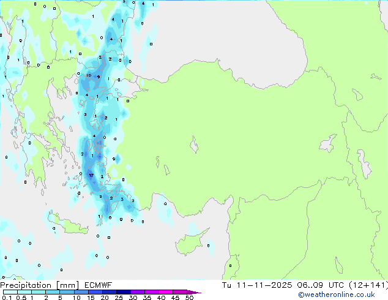Select the 20–25 mm legend color box

click(110, 292)
